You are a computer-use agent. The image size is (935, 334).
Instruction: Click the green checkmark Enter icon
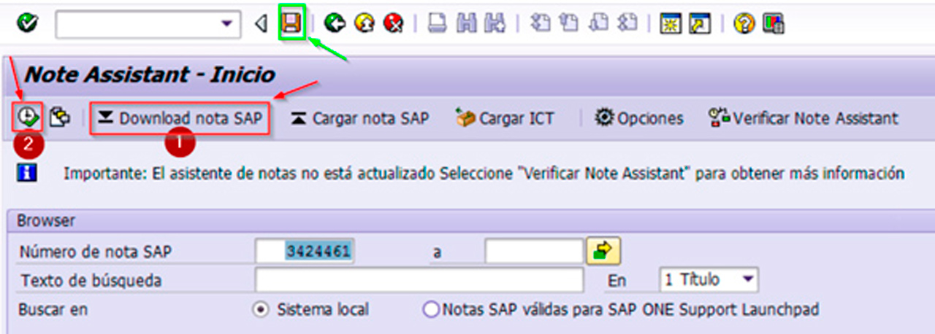point(28,25)
